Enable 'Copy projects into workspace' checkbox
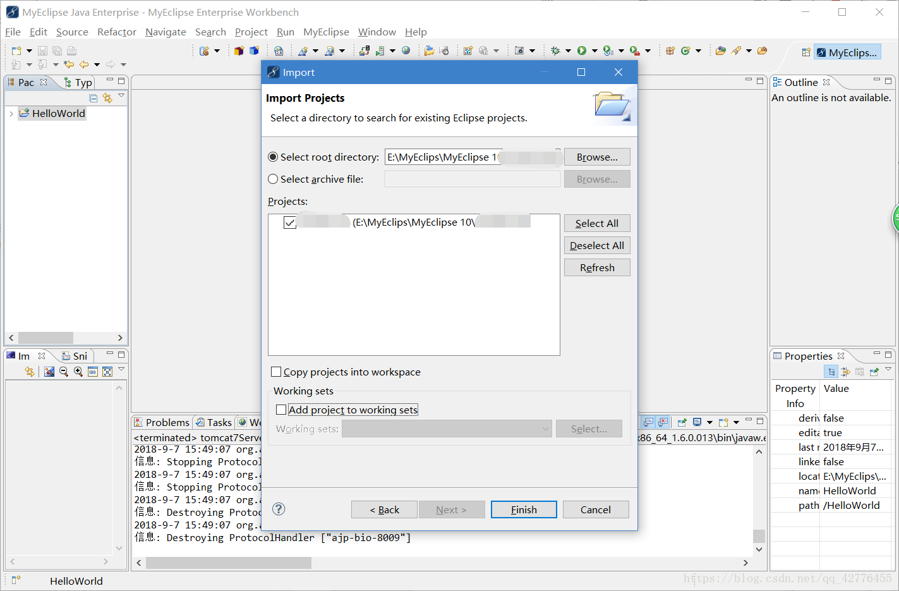This screenshot has width=899, height=591. click(x=276, y=372)
